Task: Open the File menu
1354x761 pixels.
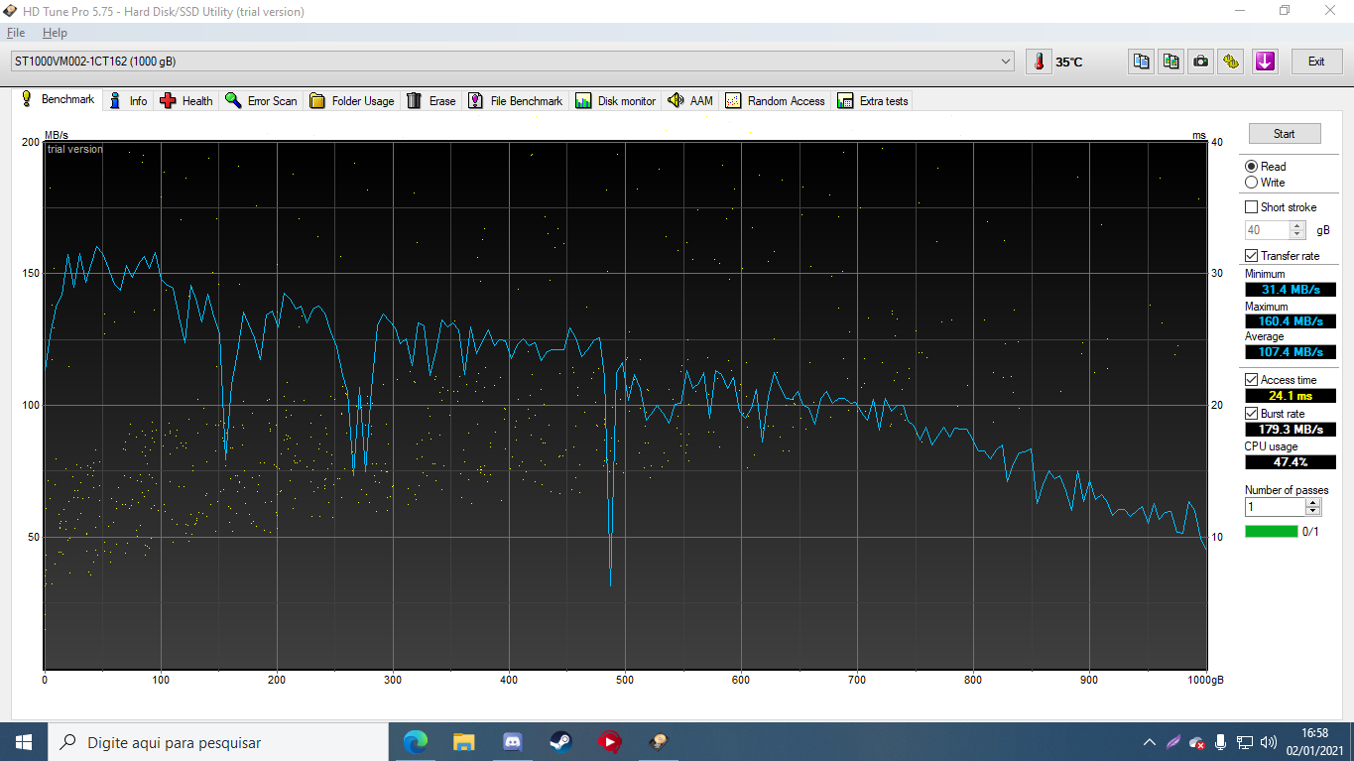Action: point(16,33)
